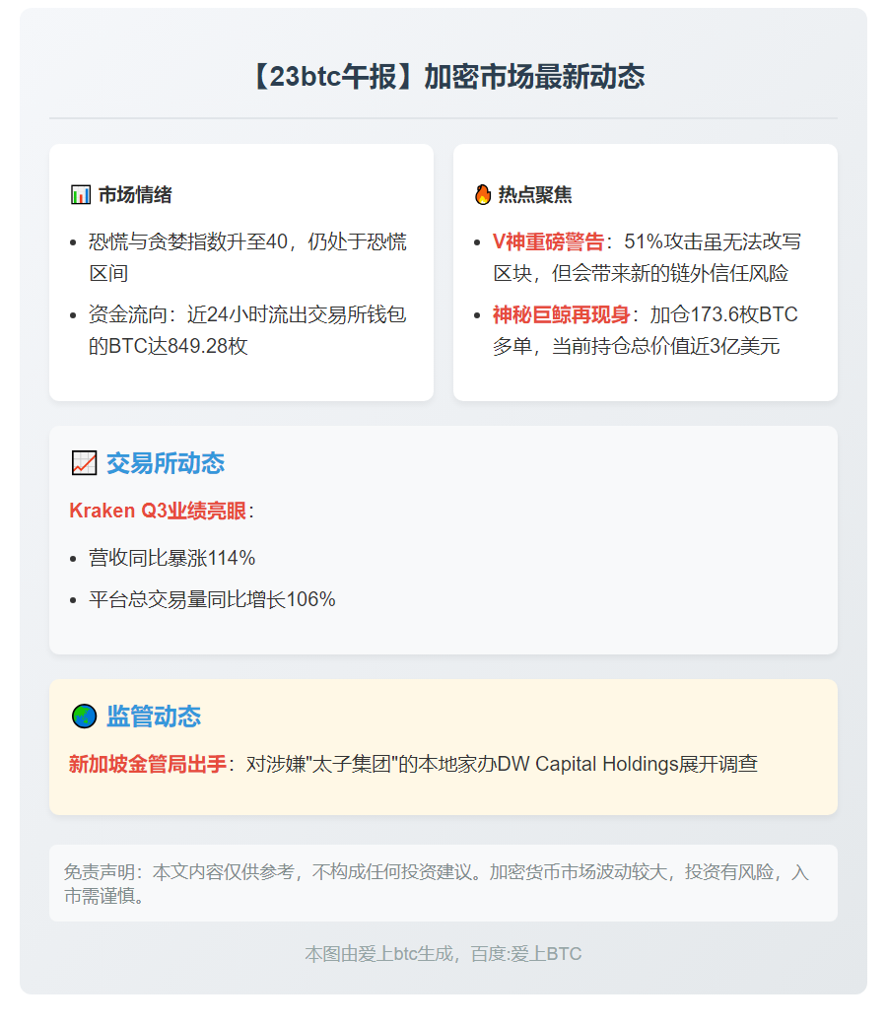
Task: Click the 免责声明 disclaimer box
Action: (x=443, y=883)
